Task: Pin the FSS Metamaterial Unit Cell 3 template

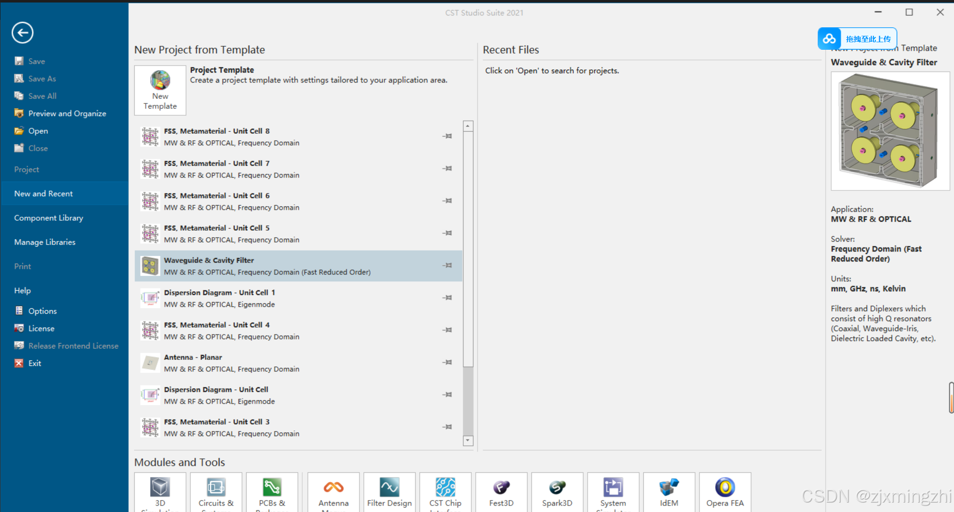Action: [447, 427]
